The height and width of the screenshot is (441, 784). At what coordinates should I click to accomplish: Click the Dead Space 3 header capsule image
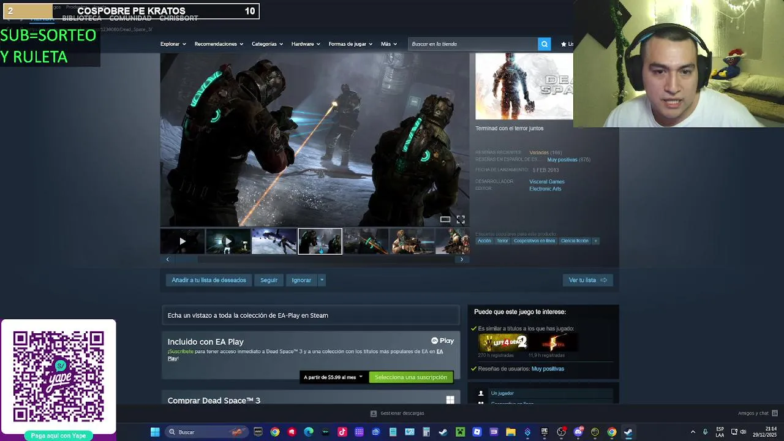524,86
